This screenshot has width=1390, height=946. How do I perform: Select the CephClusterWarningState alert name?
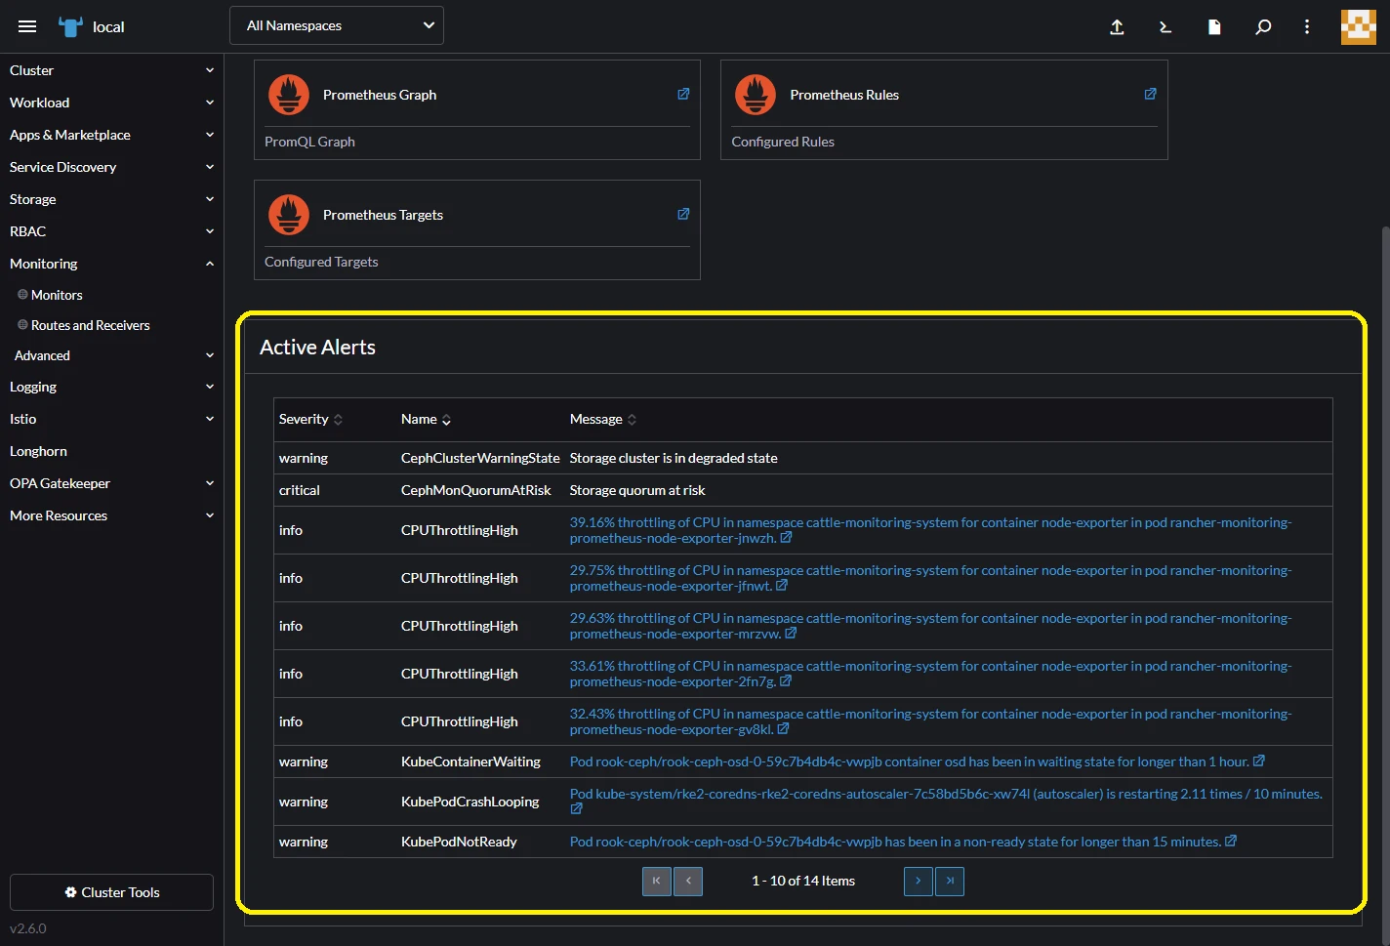(480, 458)
